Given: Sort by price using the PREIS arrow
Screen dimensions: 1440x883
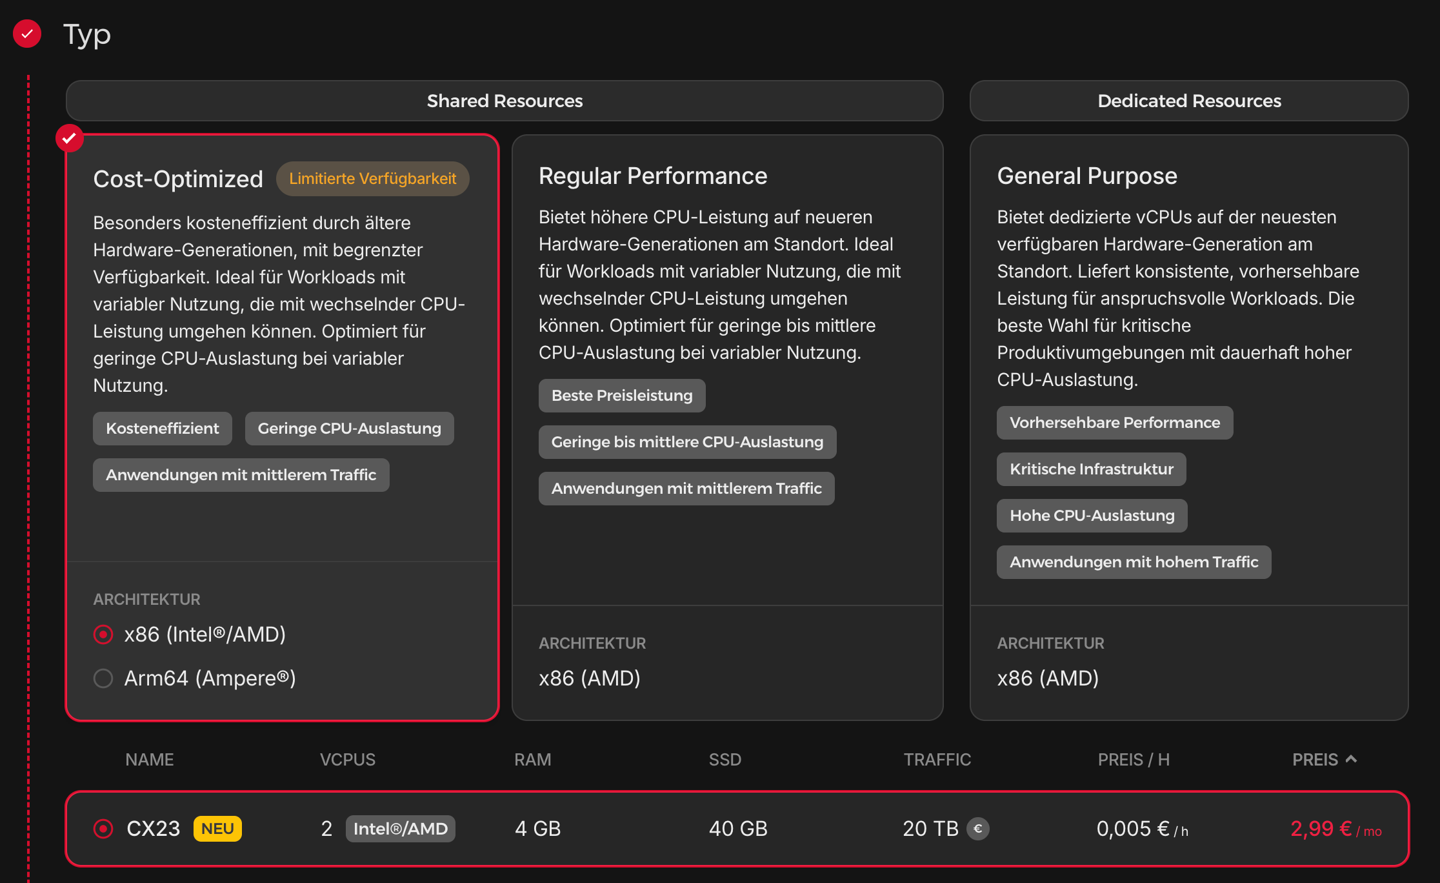Looking at the screenshot, I should (1351, 759).
